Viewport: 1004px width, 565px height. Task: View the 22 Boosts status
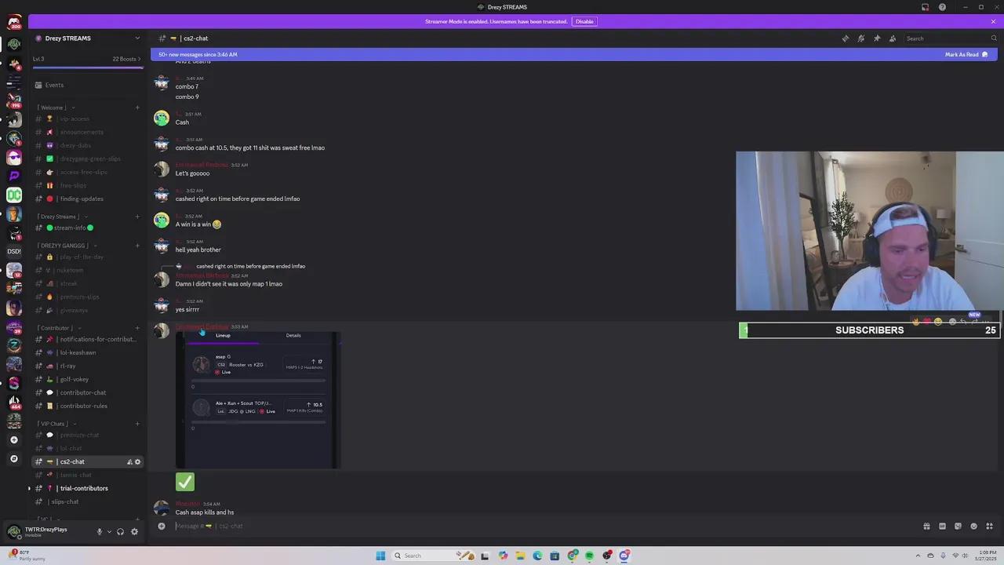[126, 59]
